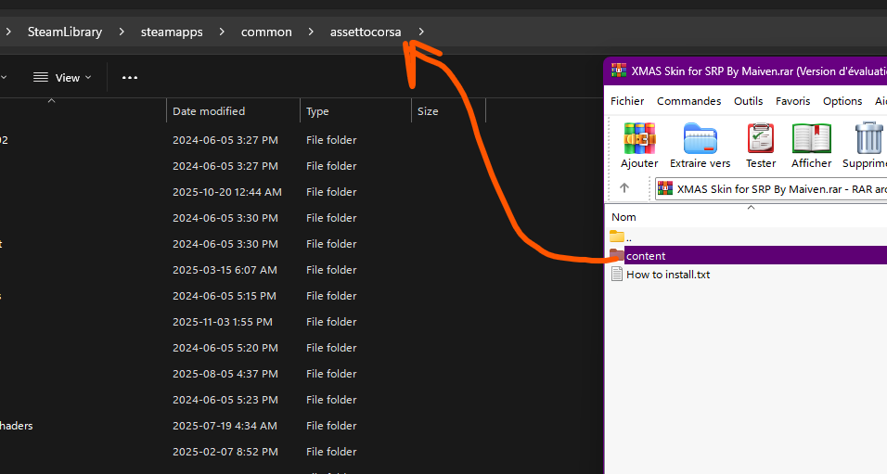Click steamapps in the breadcrumb path

(172, 32)
